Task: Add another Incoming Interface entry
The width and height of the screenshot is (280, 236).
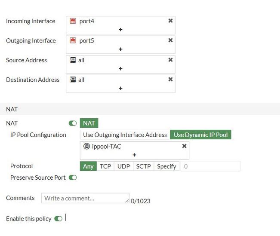Action: (120, 29)
